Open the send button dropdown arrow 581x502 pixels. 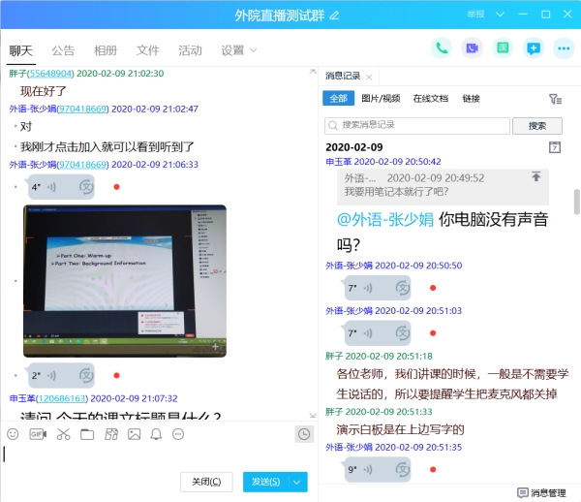(x=298, y=482)
